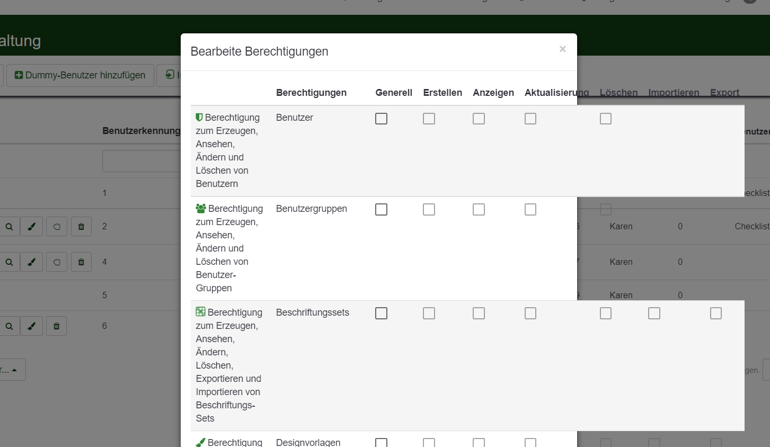Click the Benutzerkennung filter input field
Viewport: 770px width, 447px height.
[141, 161]
